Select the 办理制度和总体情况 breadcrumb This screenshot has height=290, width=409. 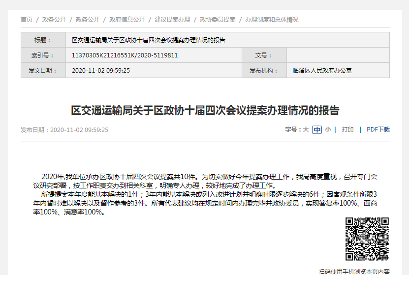click(x=272, y=20)
